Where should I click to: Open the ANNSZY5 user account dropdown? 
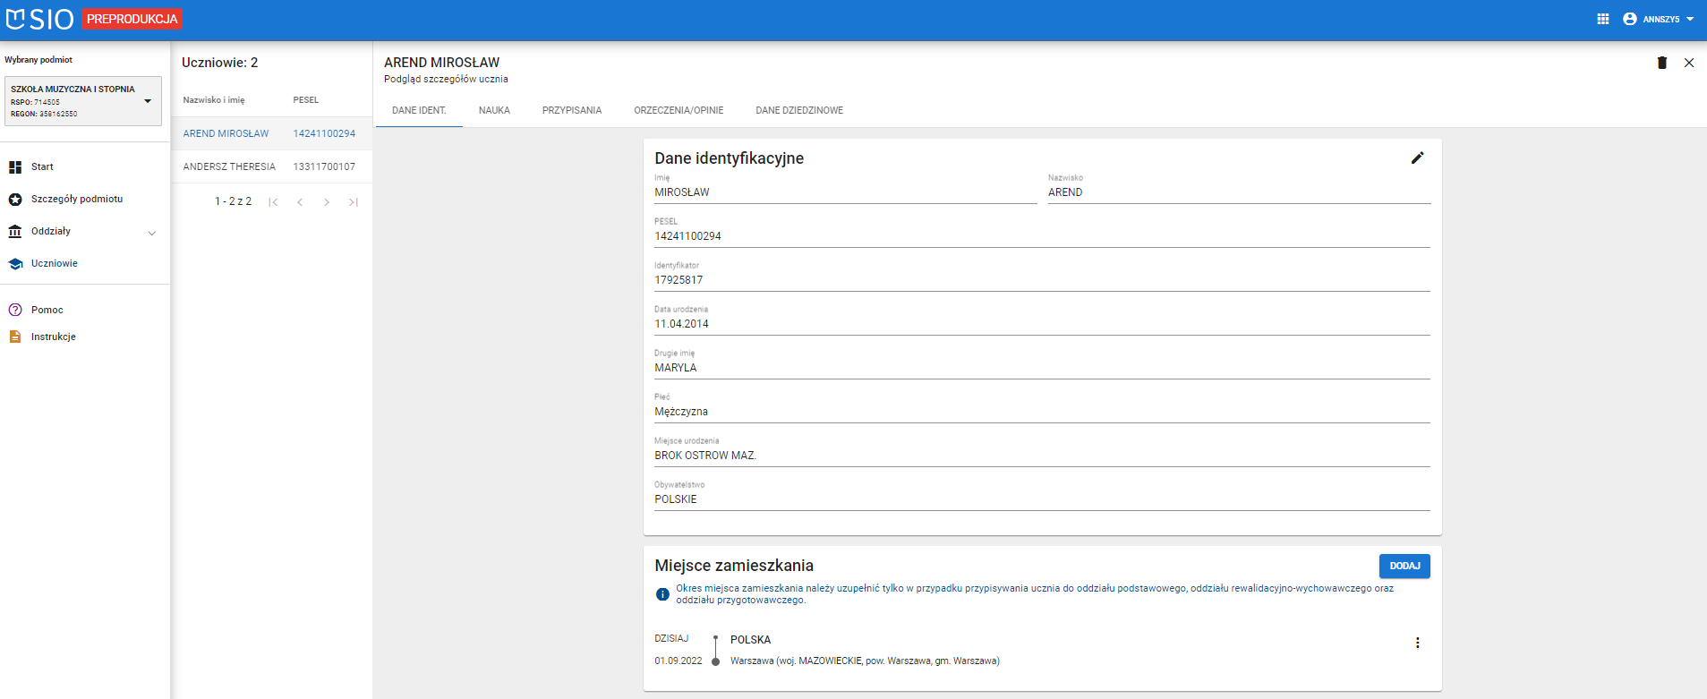click(x=1659, y=19)
